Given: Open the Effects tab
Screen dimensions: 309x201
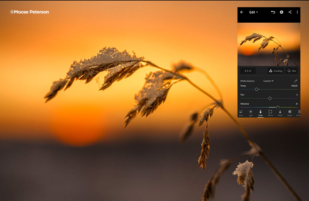Looking at the screenshot, I should click(x=270, y=113).
